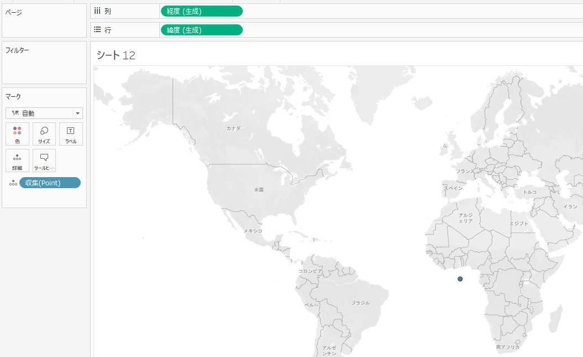Select the 収集(Point) pill in marks card
Image resolution: width=583 pixels, height=357 pixels.
point(50,183)
